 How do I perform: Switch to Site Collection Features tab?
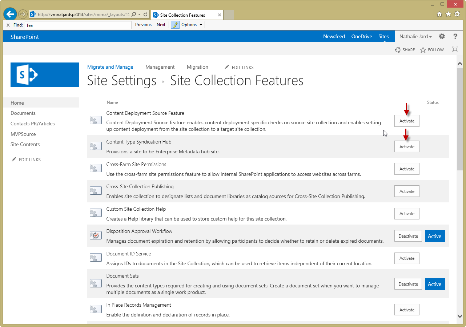point(188,15)
